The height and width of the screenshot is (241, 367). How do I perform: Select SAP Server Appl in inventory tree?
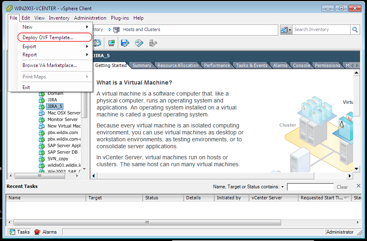64,146
